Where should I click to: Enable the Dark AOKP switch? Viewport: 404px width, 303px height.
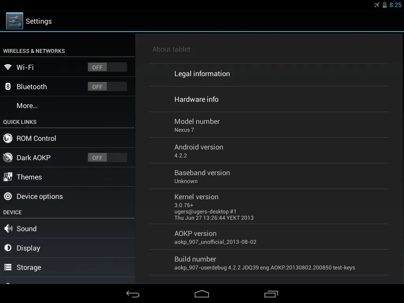click(x=107, y=157)
